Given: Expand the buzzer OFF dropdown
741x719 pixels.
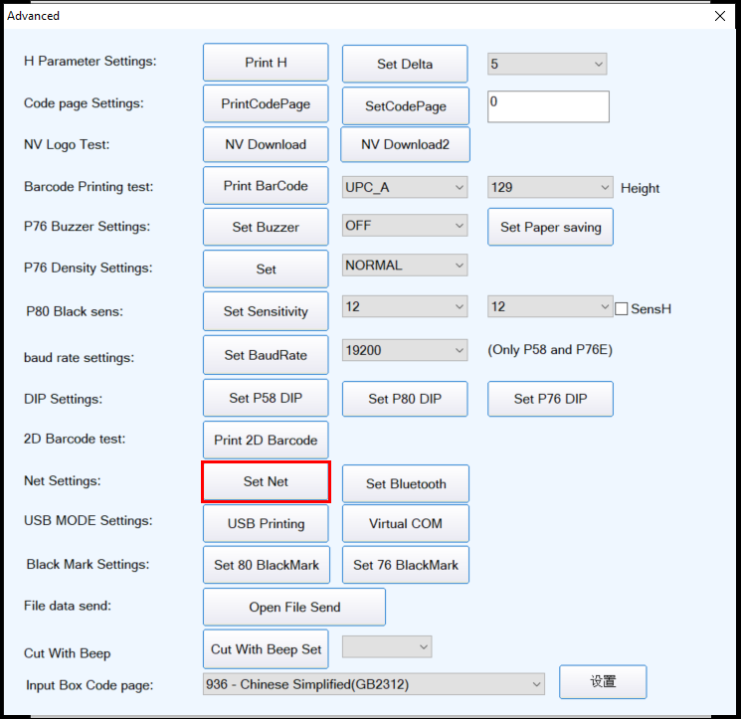Looking at the screenshot, I should (x=404, y=226).
